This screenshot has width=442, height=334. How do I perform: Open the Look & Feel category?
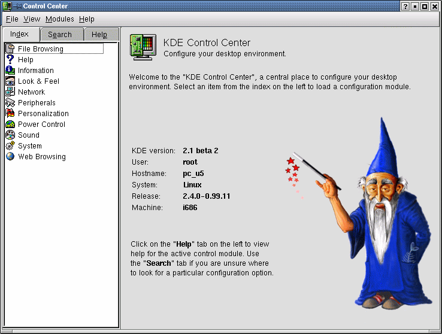click(x=38, y=81)
